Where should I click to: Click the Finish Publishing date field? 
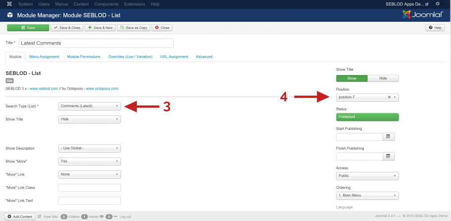(x=359, y=156)
